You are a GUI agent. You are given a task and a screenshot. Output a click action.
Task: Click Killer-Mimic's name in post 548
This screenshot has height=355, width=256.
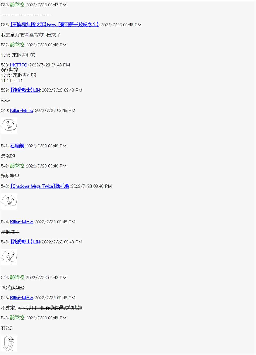(22, 298)
